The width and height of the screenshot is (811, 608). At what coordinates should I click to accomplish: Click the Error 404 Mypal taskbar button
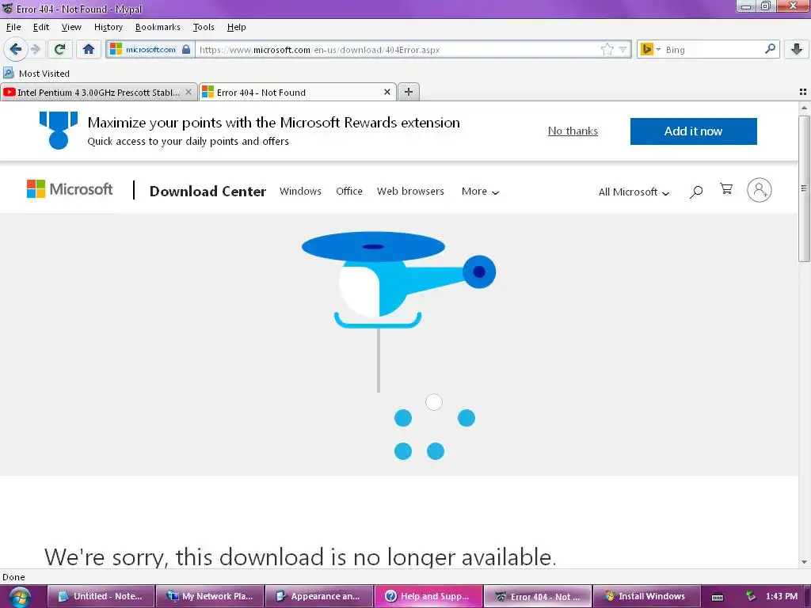pyautogui.click(x=538, y=596)
